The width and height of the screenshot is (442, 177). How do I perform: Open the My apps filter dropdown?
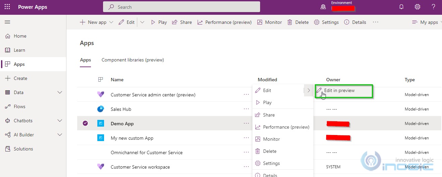426,22
